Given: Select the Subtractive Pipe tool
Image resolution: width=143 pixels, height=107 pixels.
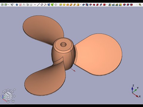Looking at the screenshot, I should (97, 4).
